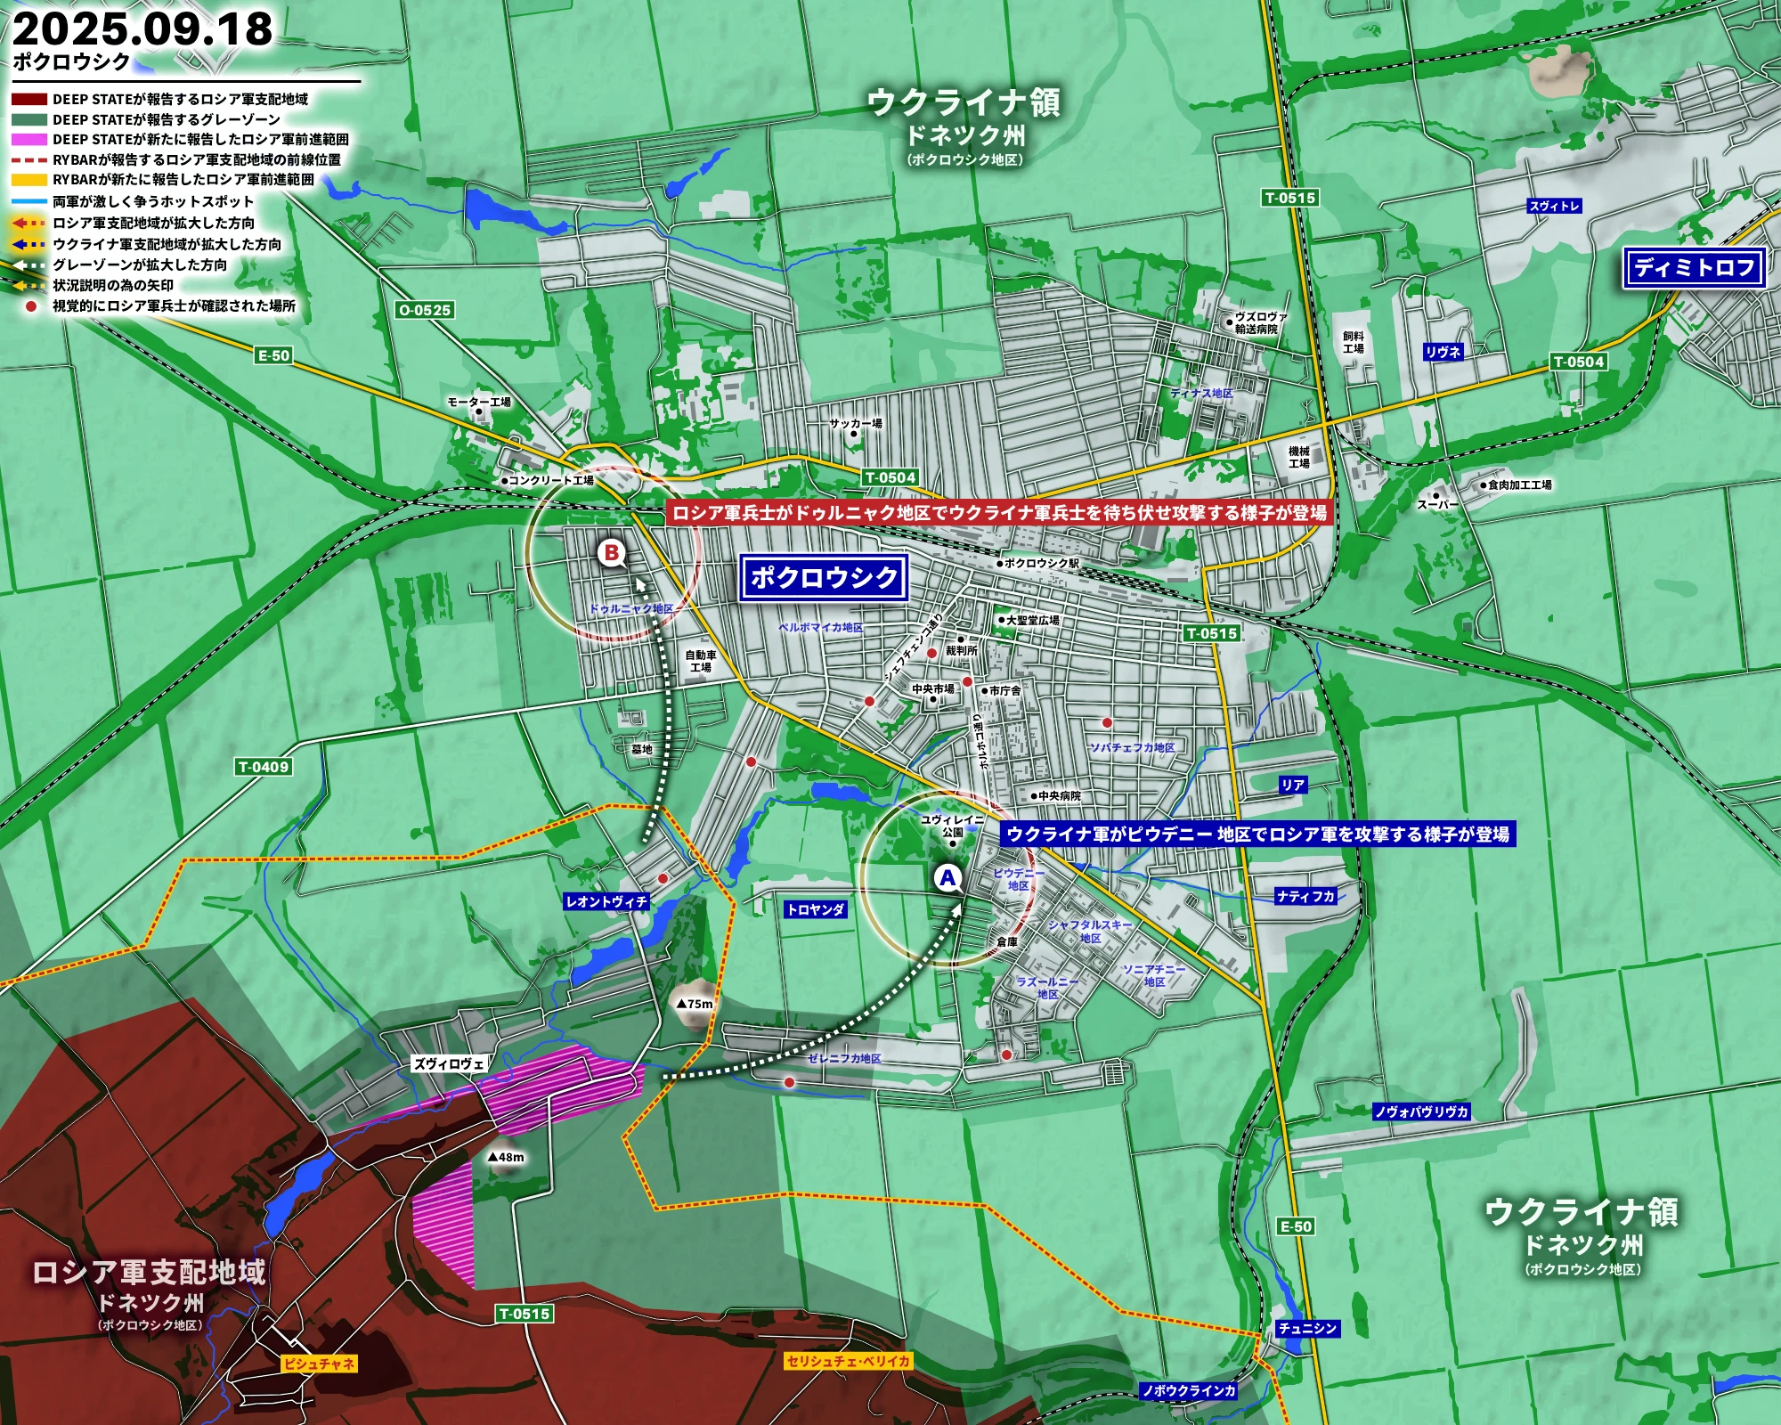Screen dimensions: 1781x1425
Task: Click the O-0525 road sign
Action: click(x=425, y=310)
